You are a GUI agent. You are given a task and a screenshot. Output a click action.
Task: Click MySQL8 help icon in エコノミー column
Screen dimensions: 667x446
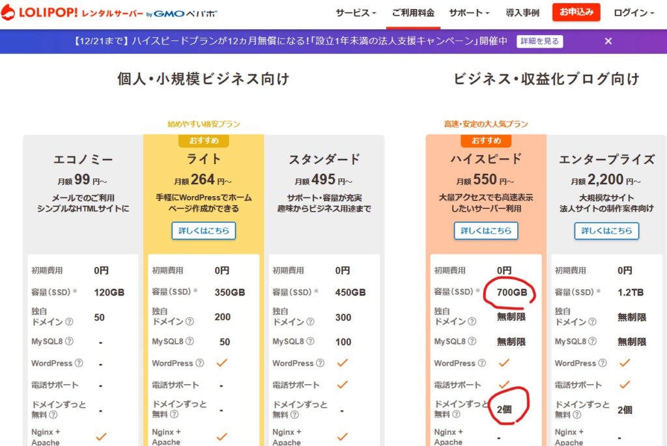tap(70, 341)
